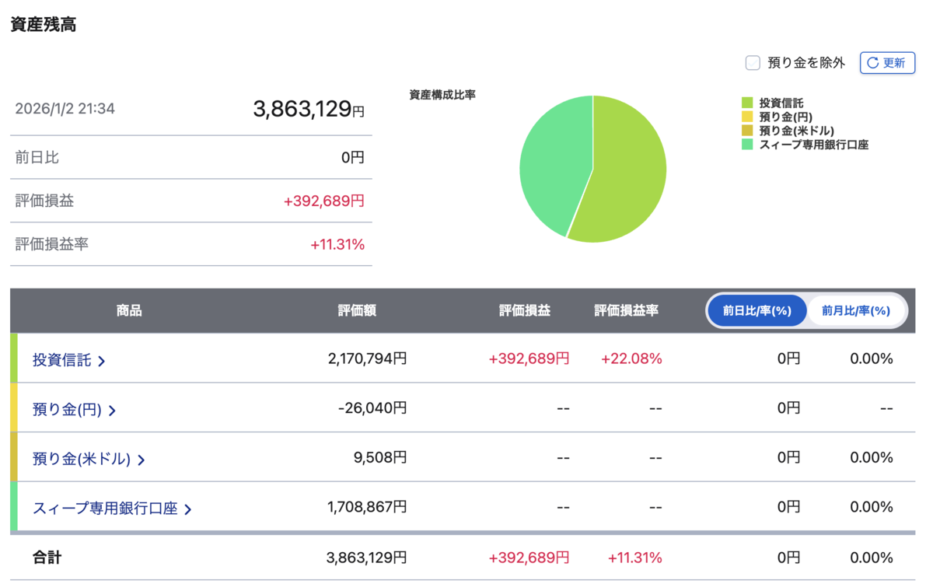933x584 pixels.
Task: Click 預り金(円) yellow legend swatch
Action: pyautogui.click(x=747, y=117)
